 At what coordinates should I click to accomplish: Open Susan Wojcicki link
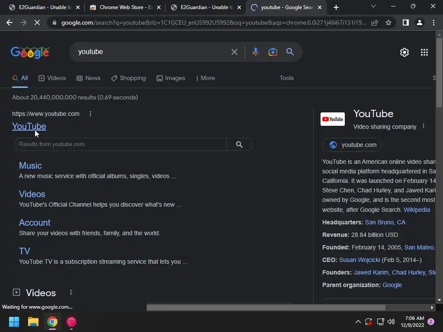click(x=360, y=260)
